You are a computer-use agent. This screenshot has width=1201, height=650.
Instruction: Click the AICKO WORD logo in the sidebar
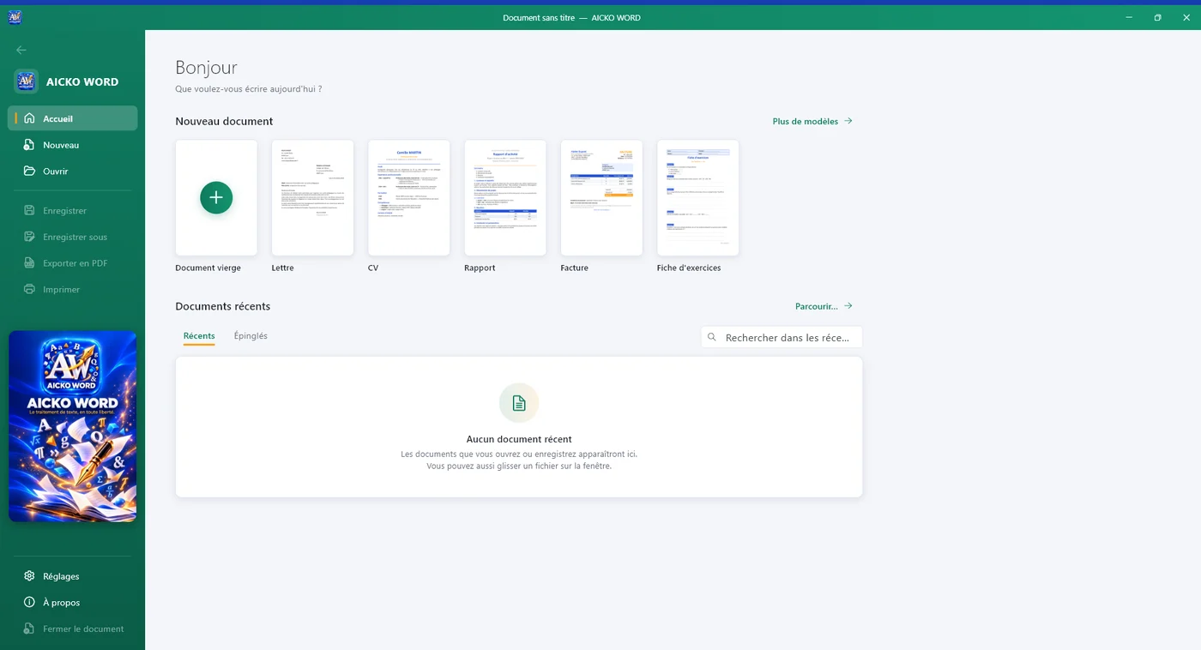(x=27, y=81)
